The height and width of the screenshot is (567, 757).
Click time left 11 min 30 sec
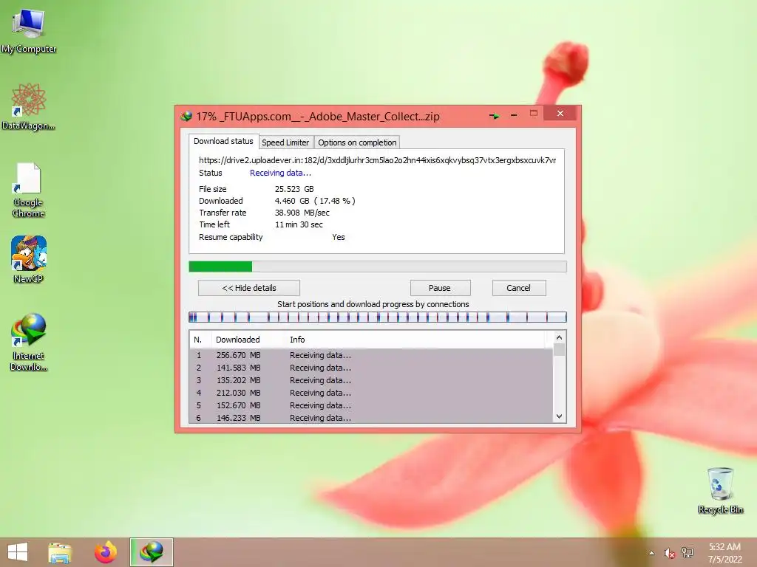[299, 224]
